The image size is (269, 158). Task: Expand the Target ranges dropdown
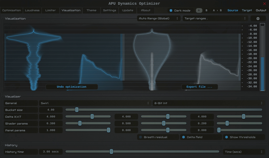click(x=215, y=19)
